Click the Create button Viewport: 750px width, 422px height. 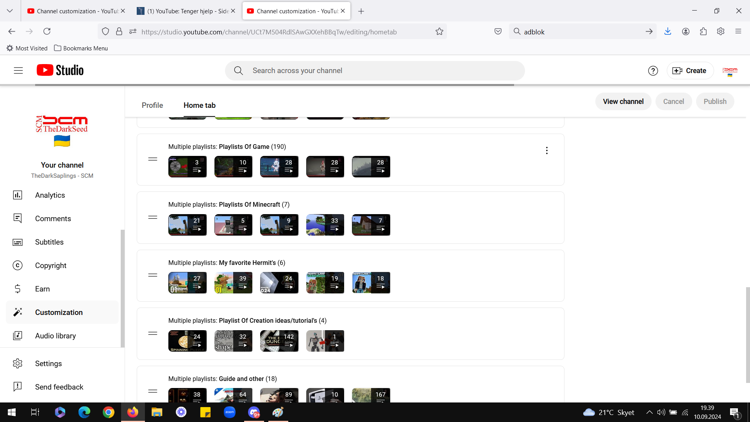pyautogui.click(x=690, y=71)
